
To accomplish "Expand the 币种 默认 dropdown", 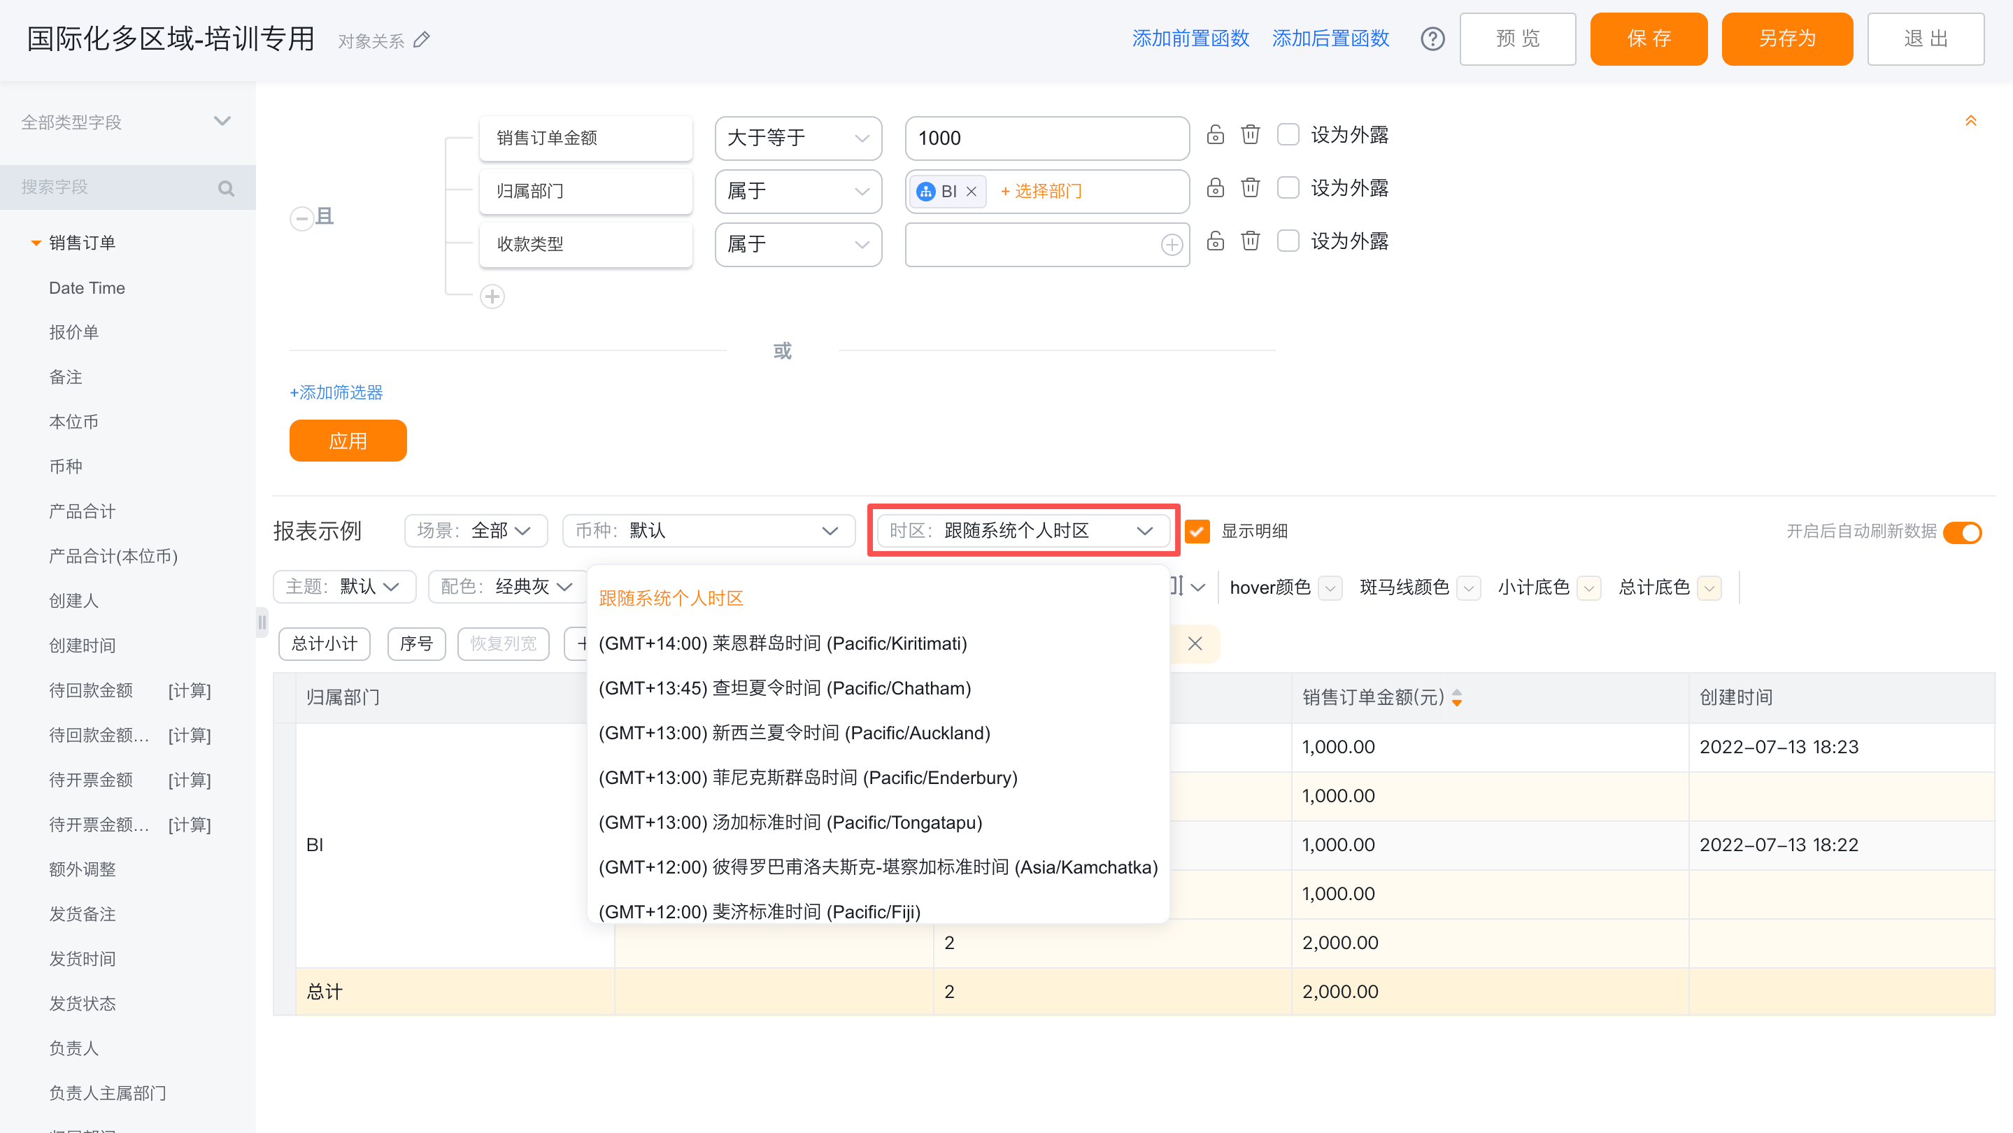I will pos(708,532).
